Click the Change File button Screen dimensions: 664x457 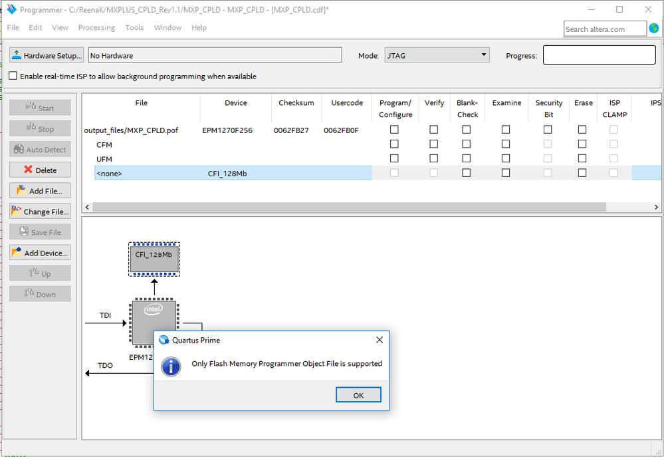39,212
